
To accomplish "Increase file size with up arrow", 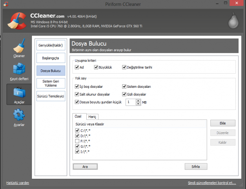I will (x=138, y=101).
